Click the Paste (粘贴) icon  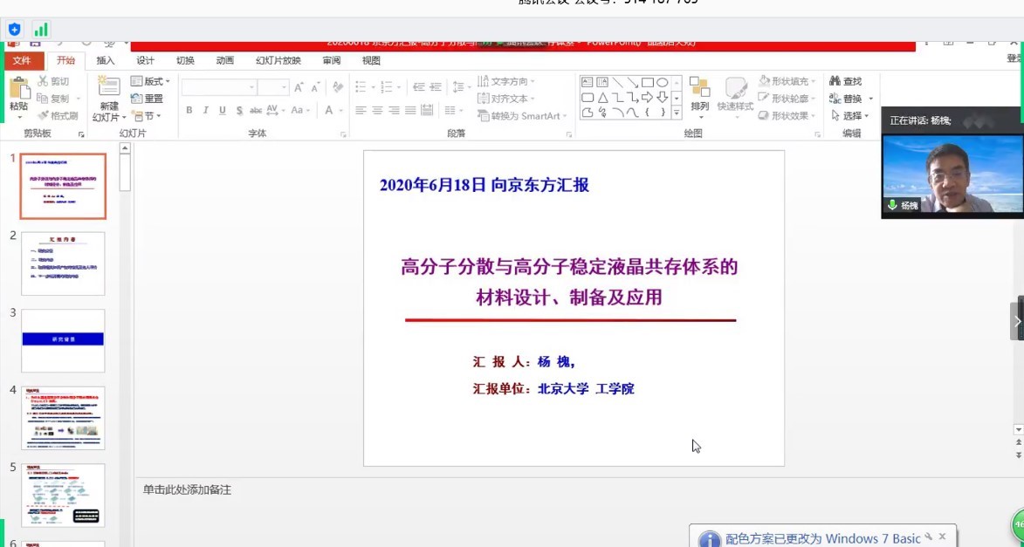pos(18,90)
